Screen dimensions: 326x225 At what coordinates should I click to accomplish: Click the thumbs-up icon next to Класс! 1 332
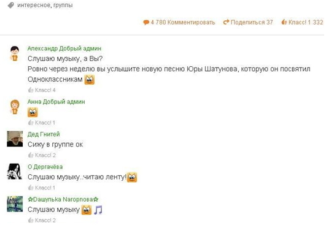[284, 22]
